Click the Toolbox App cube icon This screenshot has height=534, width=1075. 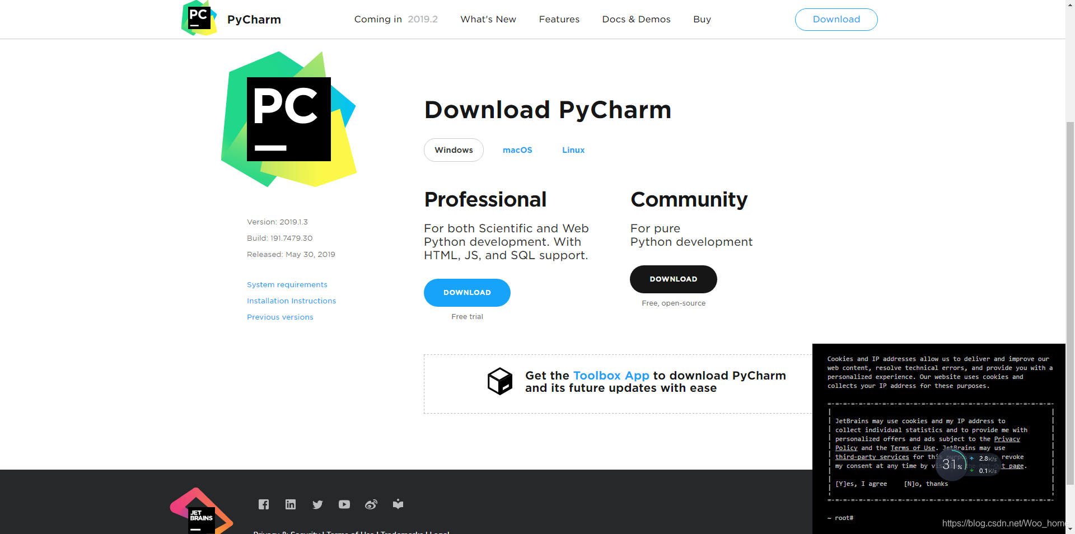500,381
